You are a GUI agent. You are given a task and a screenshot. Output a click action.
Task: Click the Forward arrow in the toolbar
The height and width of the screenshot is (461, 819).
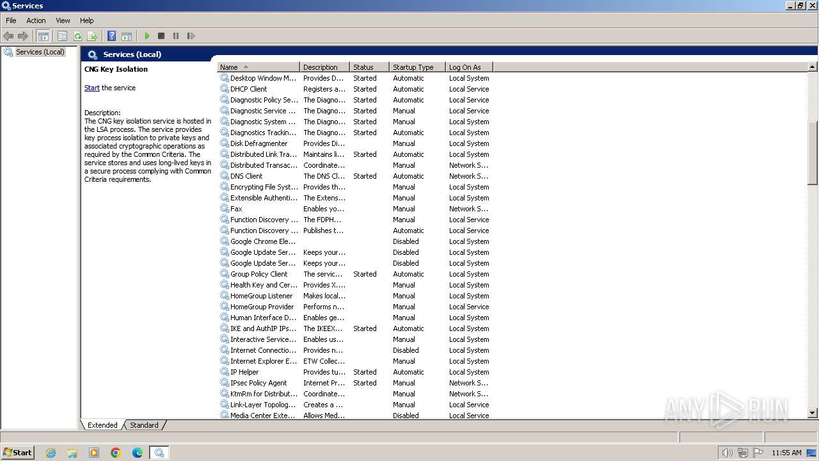[23, 36]
